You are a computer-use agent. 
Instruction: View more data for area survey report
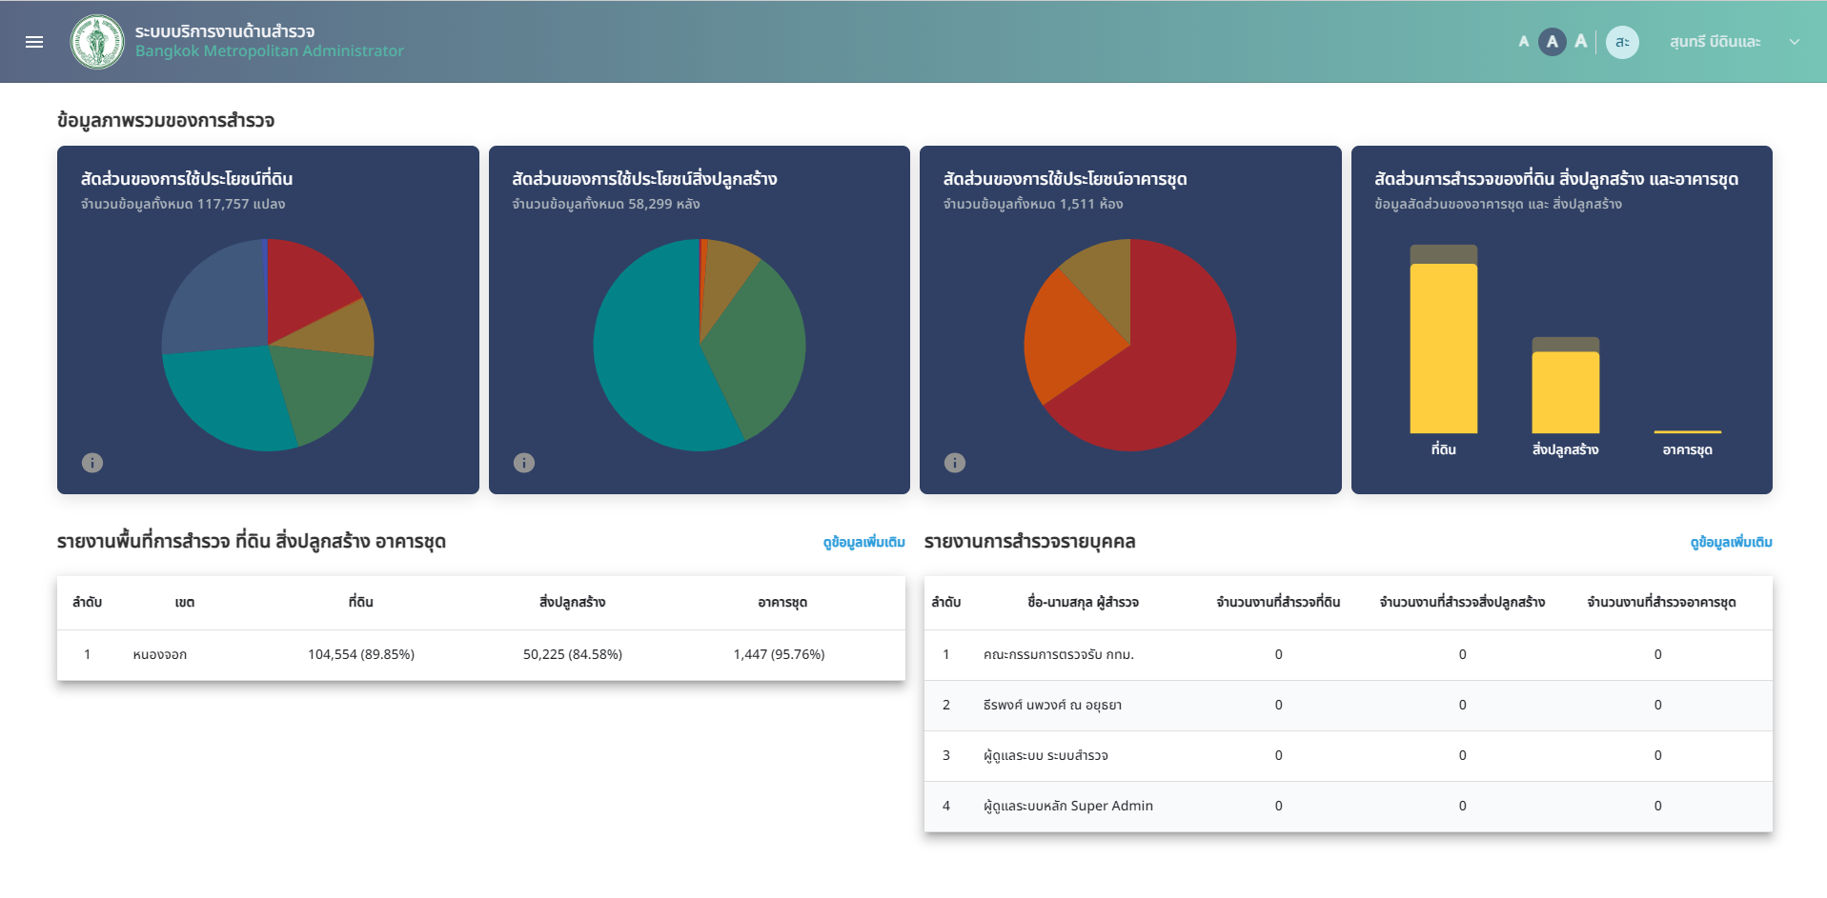pos(863,542)
